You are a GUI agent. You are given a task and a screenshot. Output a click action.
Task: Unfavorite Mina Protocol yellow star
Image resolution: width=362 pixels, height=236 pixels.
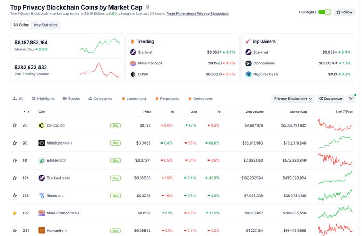click(x=14, y=213)
